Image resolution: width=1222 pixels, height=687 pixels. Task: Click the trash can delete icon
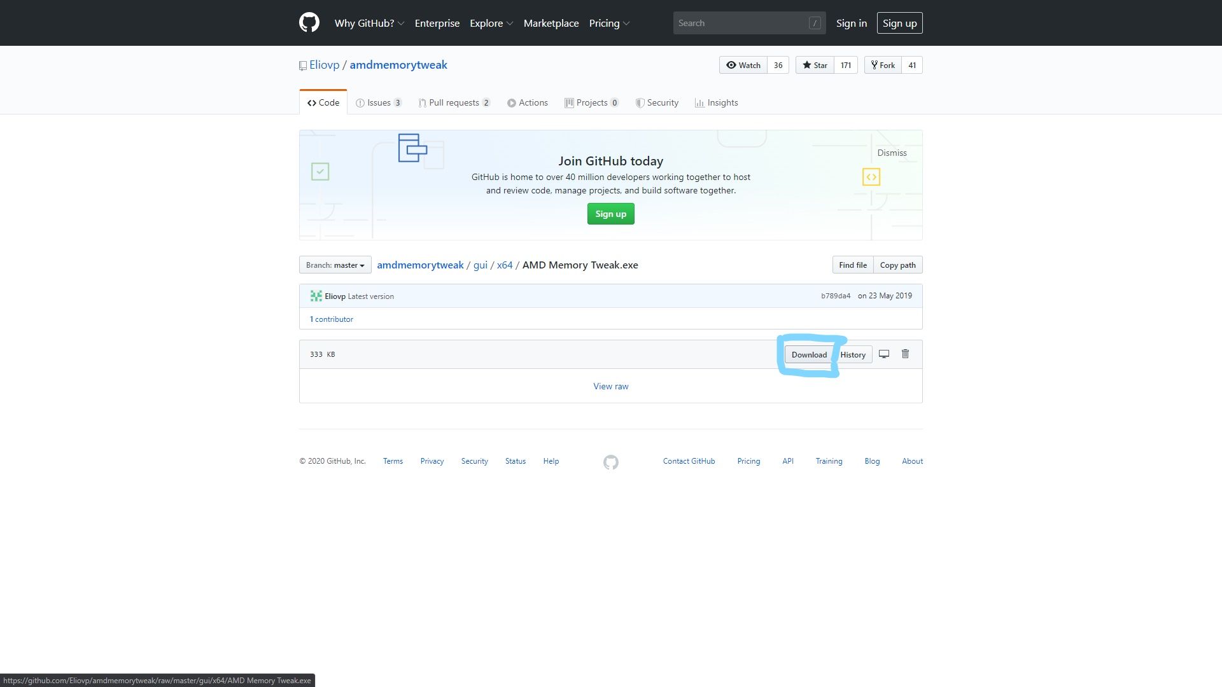pos(905,354)
